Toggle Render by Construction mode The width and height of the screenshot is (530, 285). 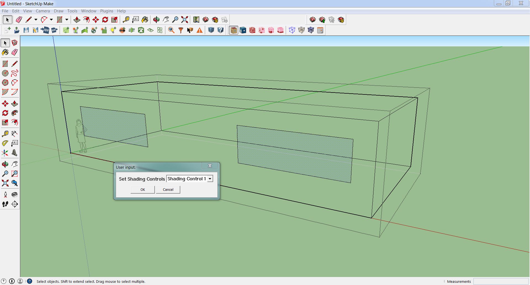[252, 30]
